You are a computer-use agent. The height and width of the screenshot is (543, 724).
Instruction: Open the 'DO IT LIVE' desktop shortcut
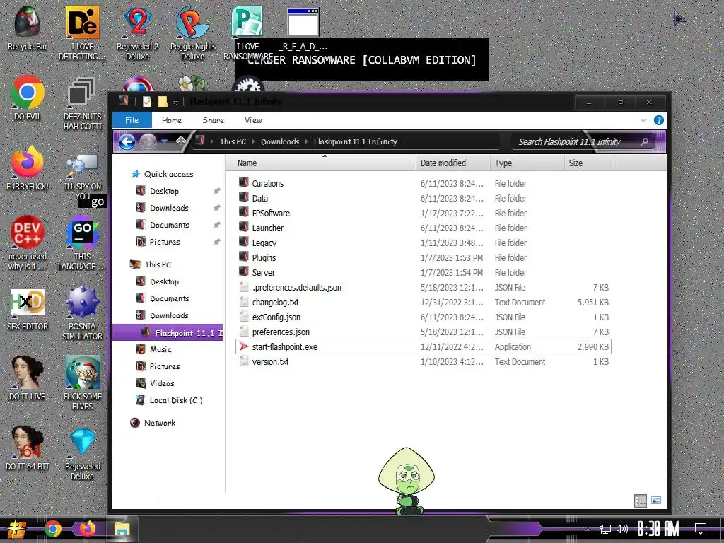(27, 378)
